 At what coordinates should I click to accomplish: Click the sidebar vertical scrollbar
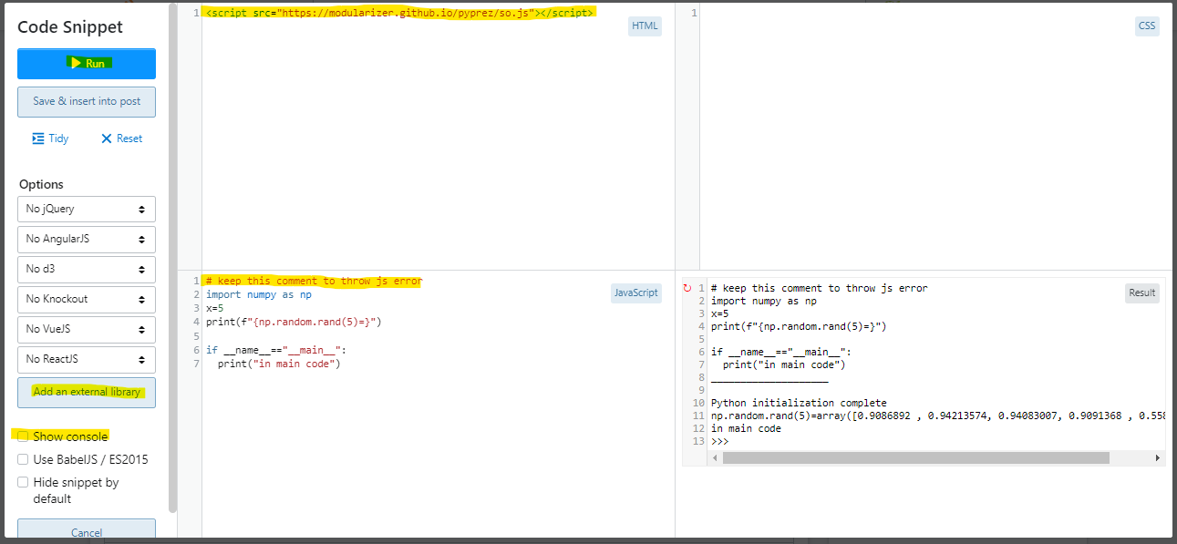[173, 260]
